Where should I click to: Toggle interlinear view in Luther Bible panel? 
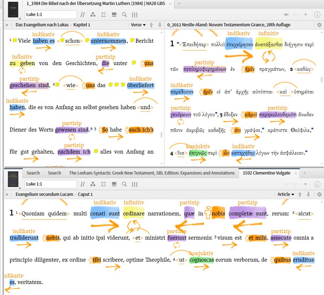tap(104, 15)
